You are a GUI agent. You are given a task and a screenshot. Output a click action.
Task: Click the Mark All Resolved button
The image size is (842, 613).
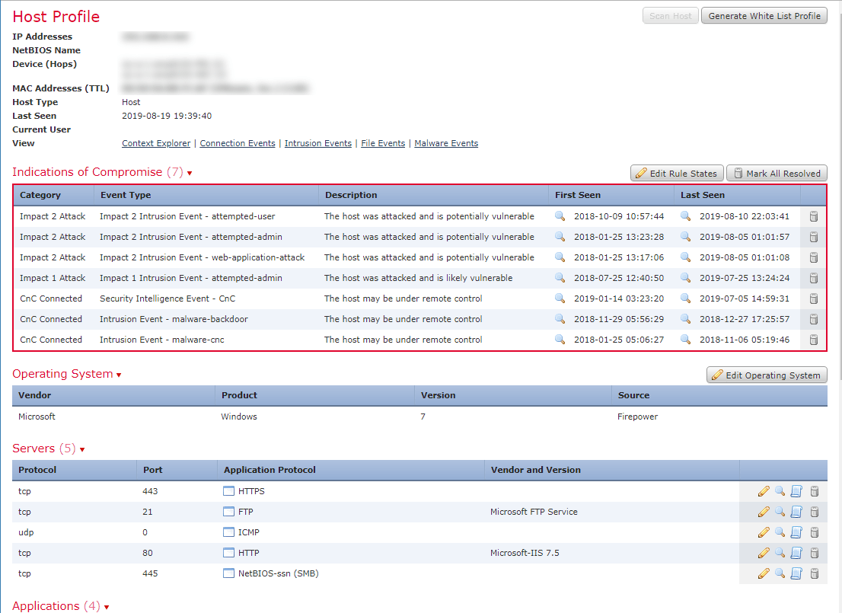(777, 173)
